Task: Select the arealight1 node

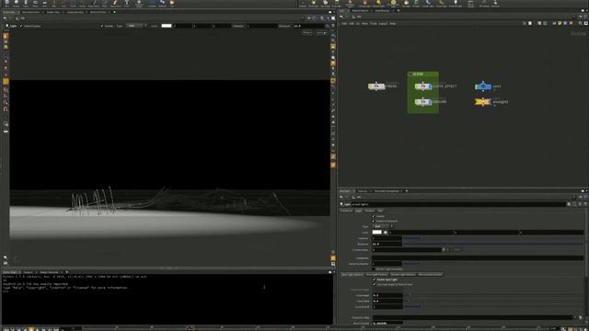Action: point(483,102)
